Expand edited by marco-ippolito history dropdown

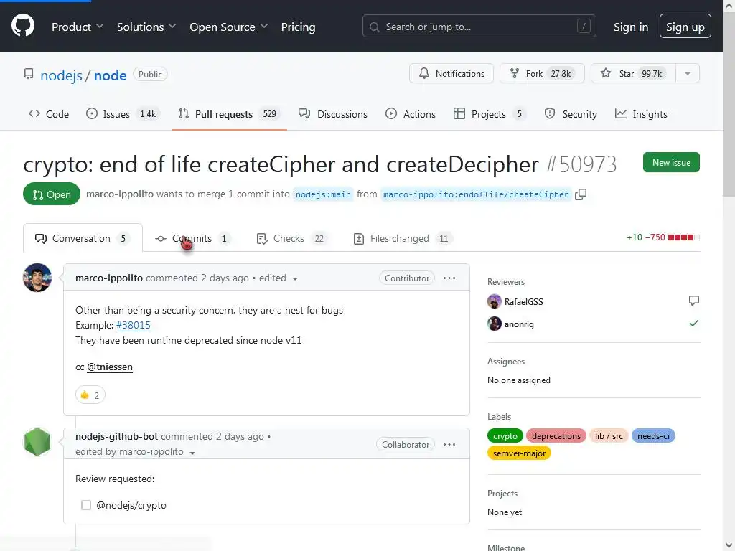192,453
